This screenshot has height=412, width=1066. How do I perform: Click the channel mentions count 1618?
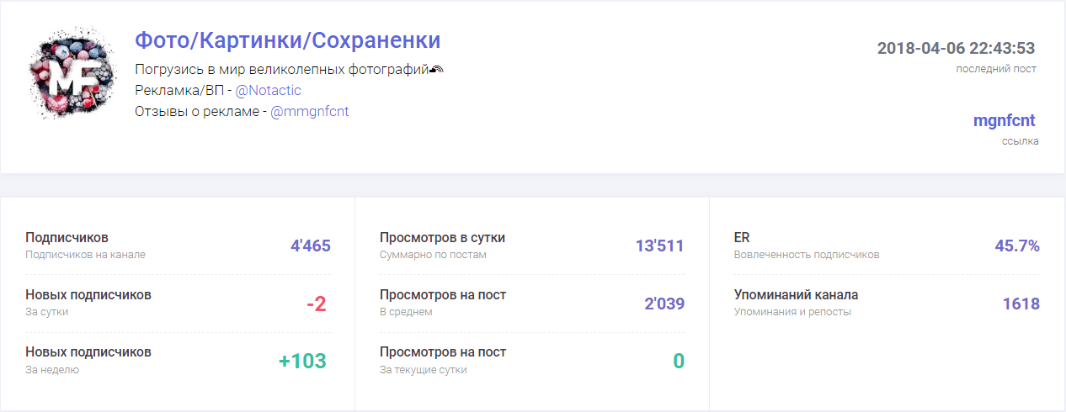(x=1021, y=304)
